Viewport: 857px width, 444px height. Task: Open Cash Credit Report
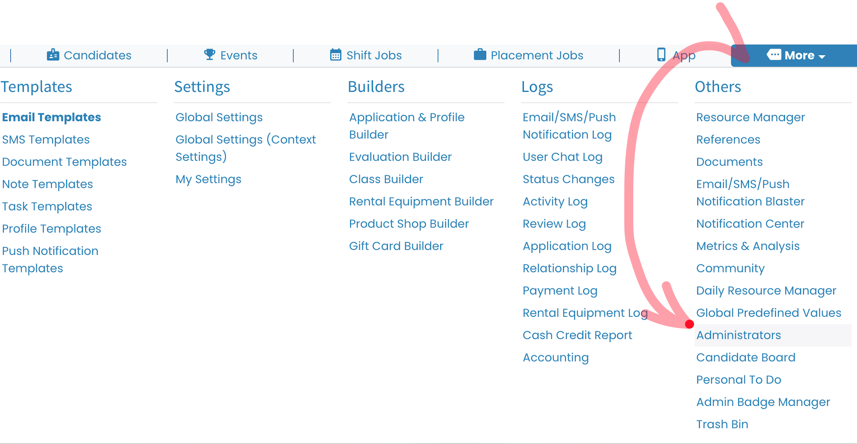coord(577,335)
